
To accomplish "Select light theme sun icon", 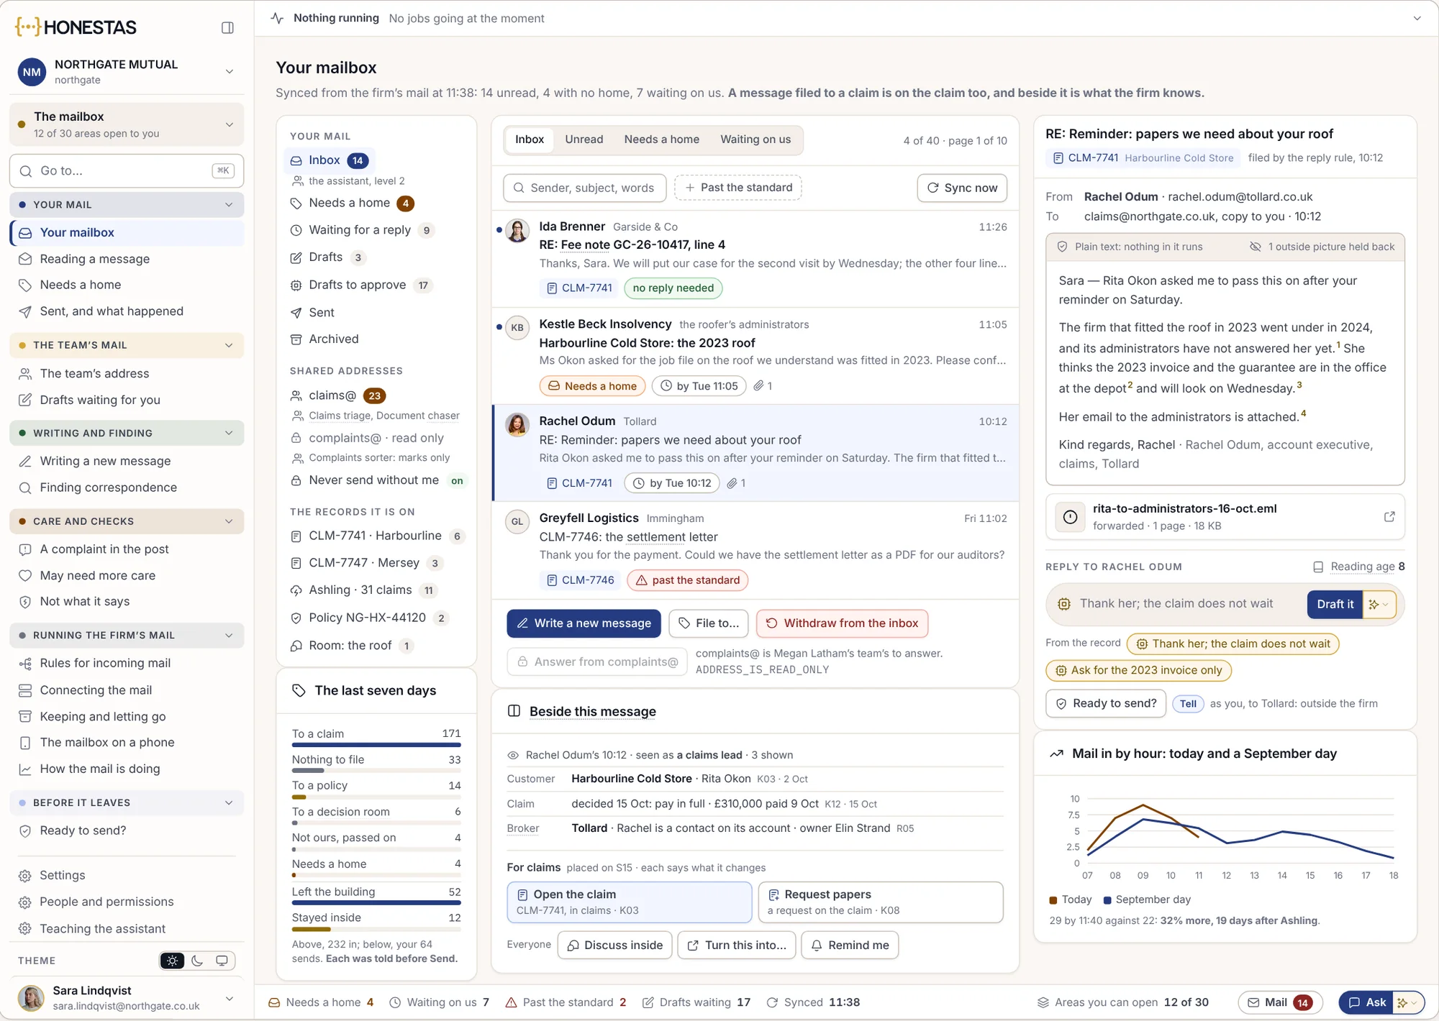I will pos(173,961).
